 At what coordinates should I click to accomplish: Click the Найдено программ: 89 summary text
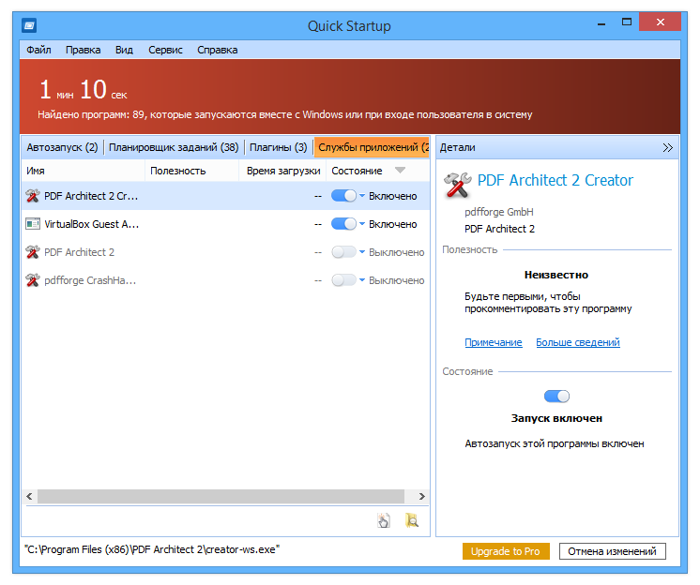[x=285, y=114]
